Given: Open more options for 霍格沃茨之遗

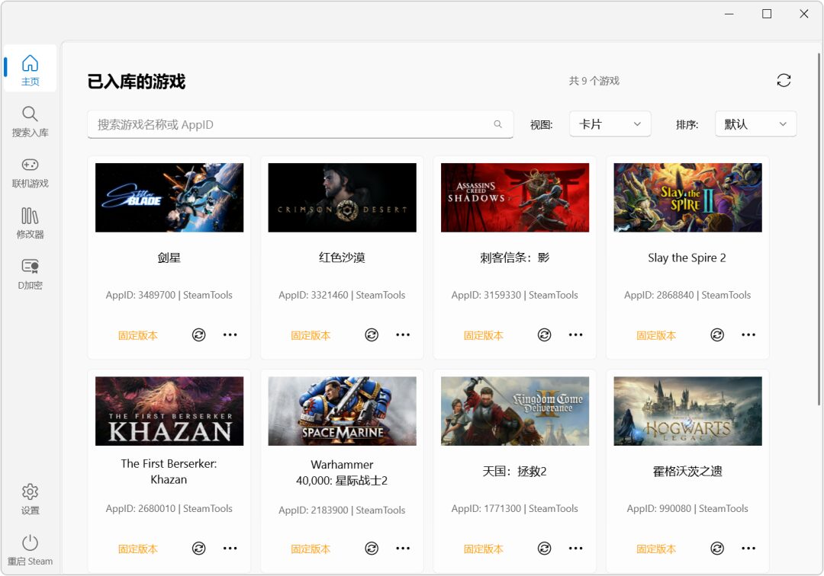Looking at the screenshot, I should (x=749, y=549).
